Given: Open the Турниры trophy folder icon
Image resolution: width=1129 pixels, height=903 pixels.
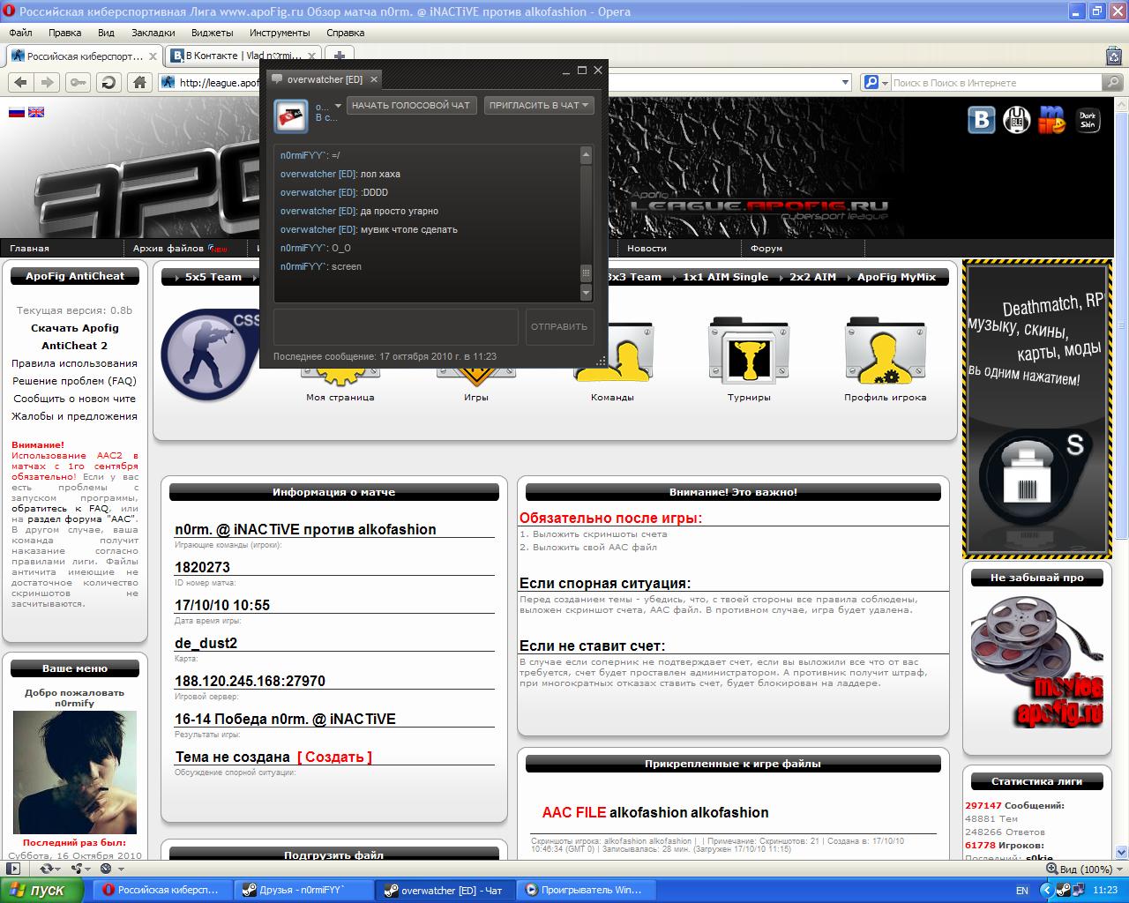Looking at the screenshot, I should [x=749, y=351].
